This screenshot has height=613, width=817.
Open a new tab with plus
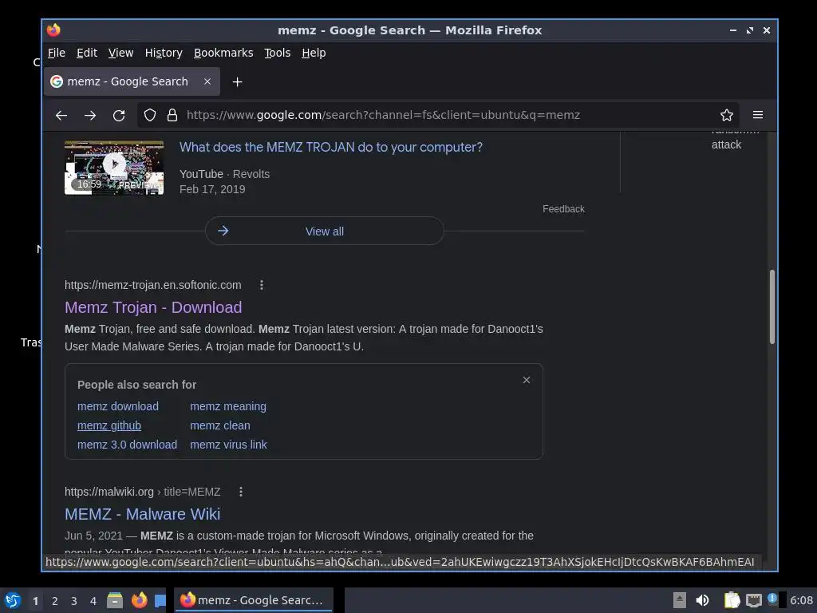point(238,82)
